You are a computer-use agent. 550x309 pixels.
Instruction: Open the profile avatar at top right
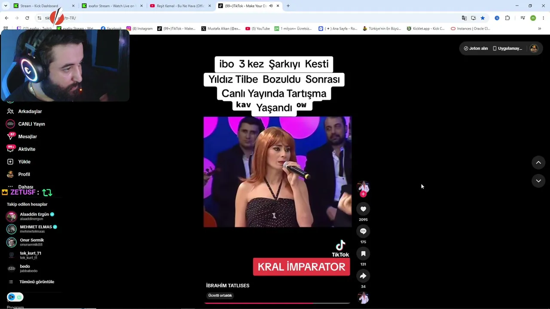coord(534,48)
